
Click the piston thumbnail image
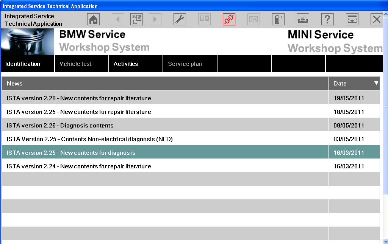pos(28,42)
